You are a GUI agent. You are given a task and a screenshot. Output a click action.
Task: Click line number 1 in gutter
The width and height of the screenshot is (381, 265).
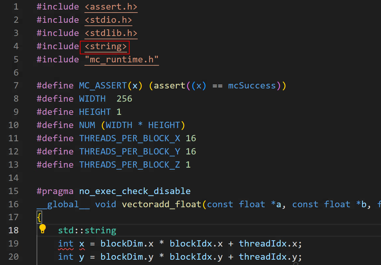16,7
